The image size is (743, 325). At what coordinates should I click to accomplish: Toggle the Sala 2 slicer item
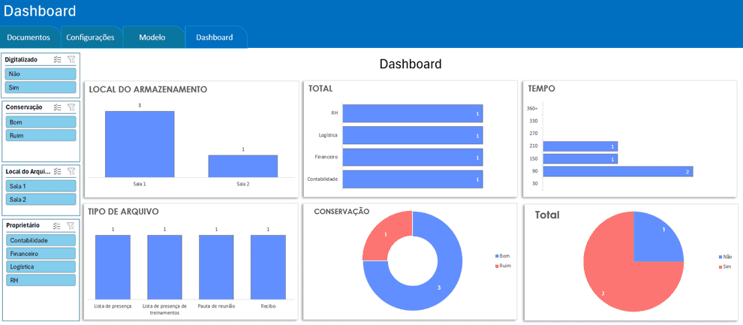tap(41, 200)
